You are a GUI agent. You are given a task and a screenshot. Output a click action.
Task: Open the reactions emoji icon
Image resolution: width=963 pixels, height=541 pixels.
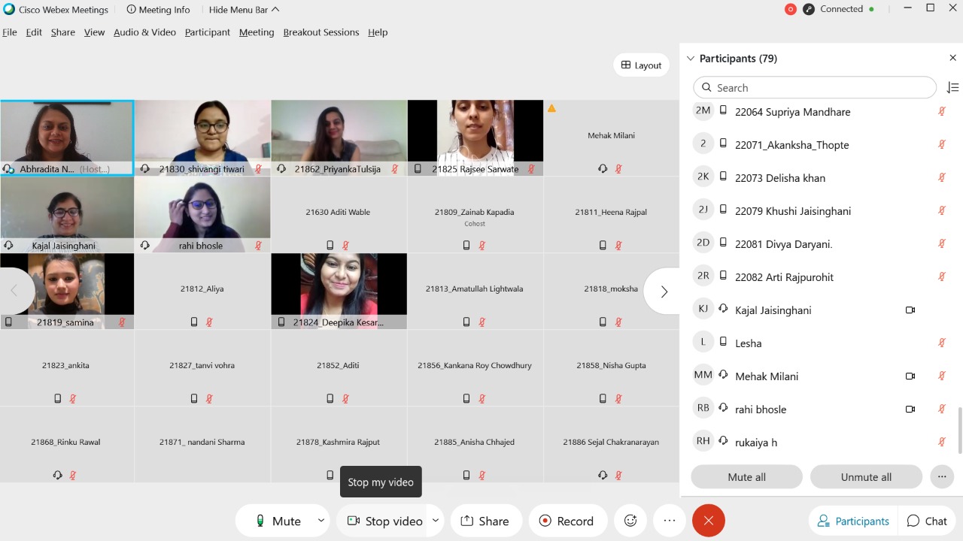(630, 521)
